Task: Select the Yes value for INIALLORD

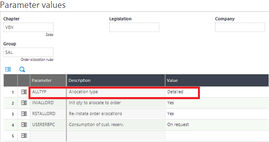Action: tap(171, 103)
